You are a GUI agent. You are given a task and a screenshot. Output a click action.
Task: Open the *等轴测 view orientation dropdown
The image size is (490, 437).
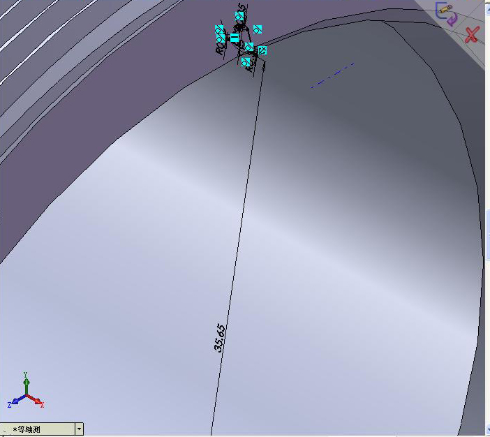click(80, 429)
